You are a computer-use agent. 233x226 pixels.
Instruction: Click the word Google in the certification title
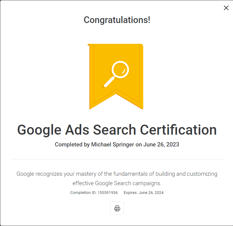point(39,130)
